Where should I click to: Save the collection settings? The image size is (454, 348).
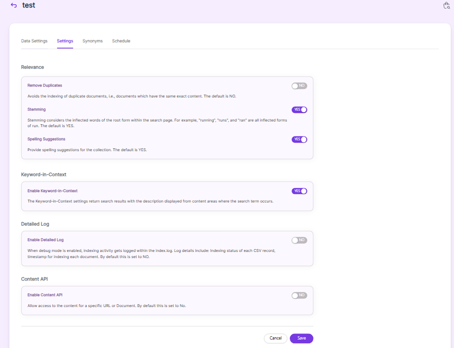(x=302, y=338)
